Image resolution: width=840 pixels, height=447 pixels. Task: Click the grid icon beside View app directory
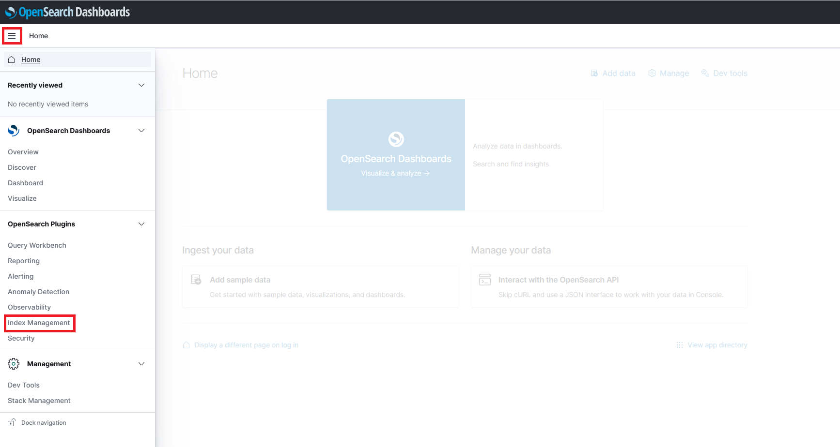[680, 345]
